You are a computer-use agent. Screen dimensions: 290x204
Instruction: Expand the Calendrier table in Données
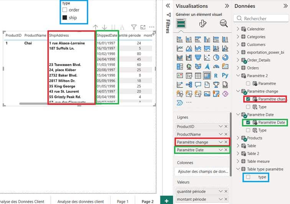(238, 29)
